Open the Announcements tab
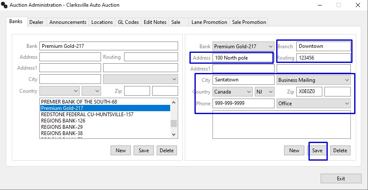The width and height of the screenshot is (368, 190). 68,22
